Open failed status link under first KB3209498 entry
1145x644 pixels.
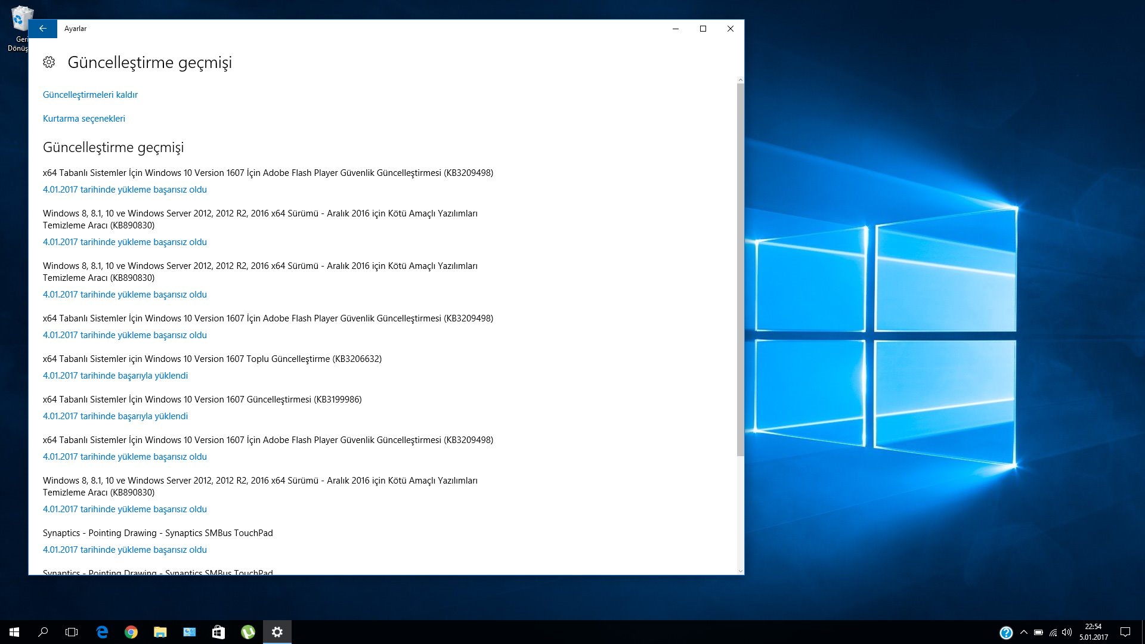(x=125, y=190)
